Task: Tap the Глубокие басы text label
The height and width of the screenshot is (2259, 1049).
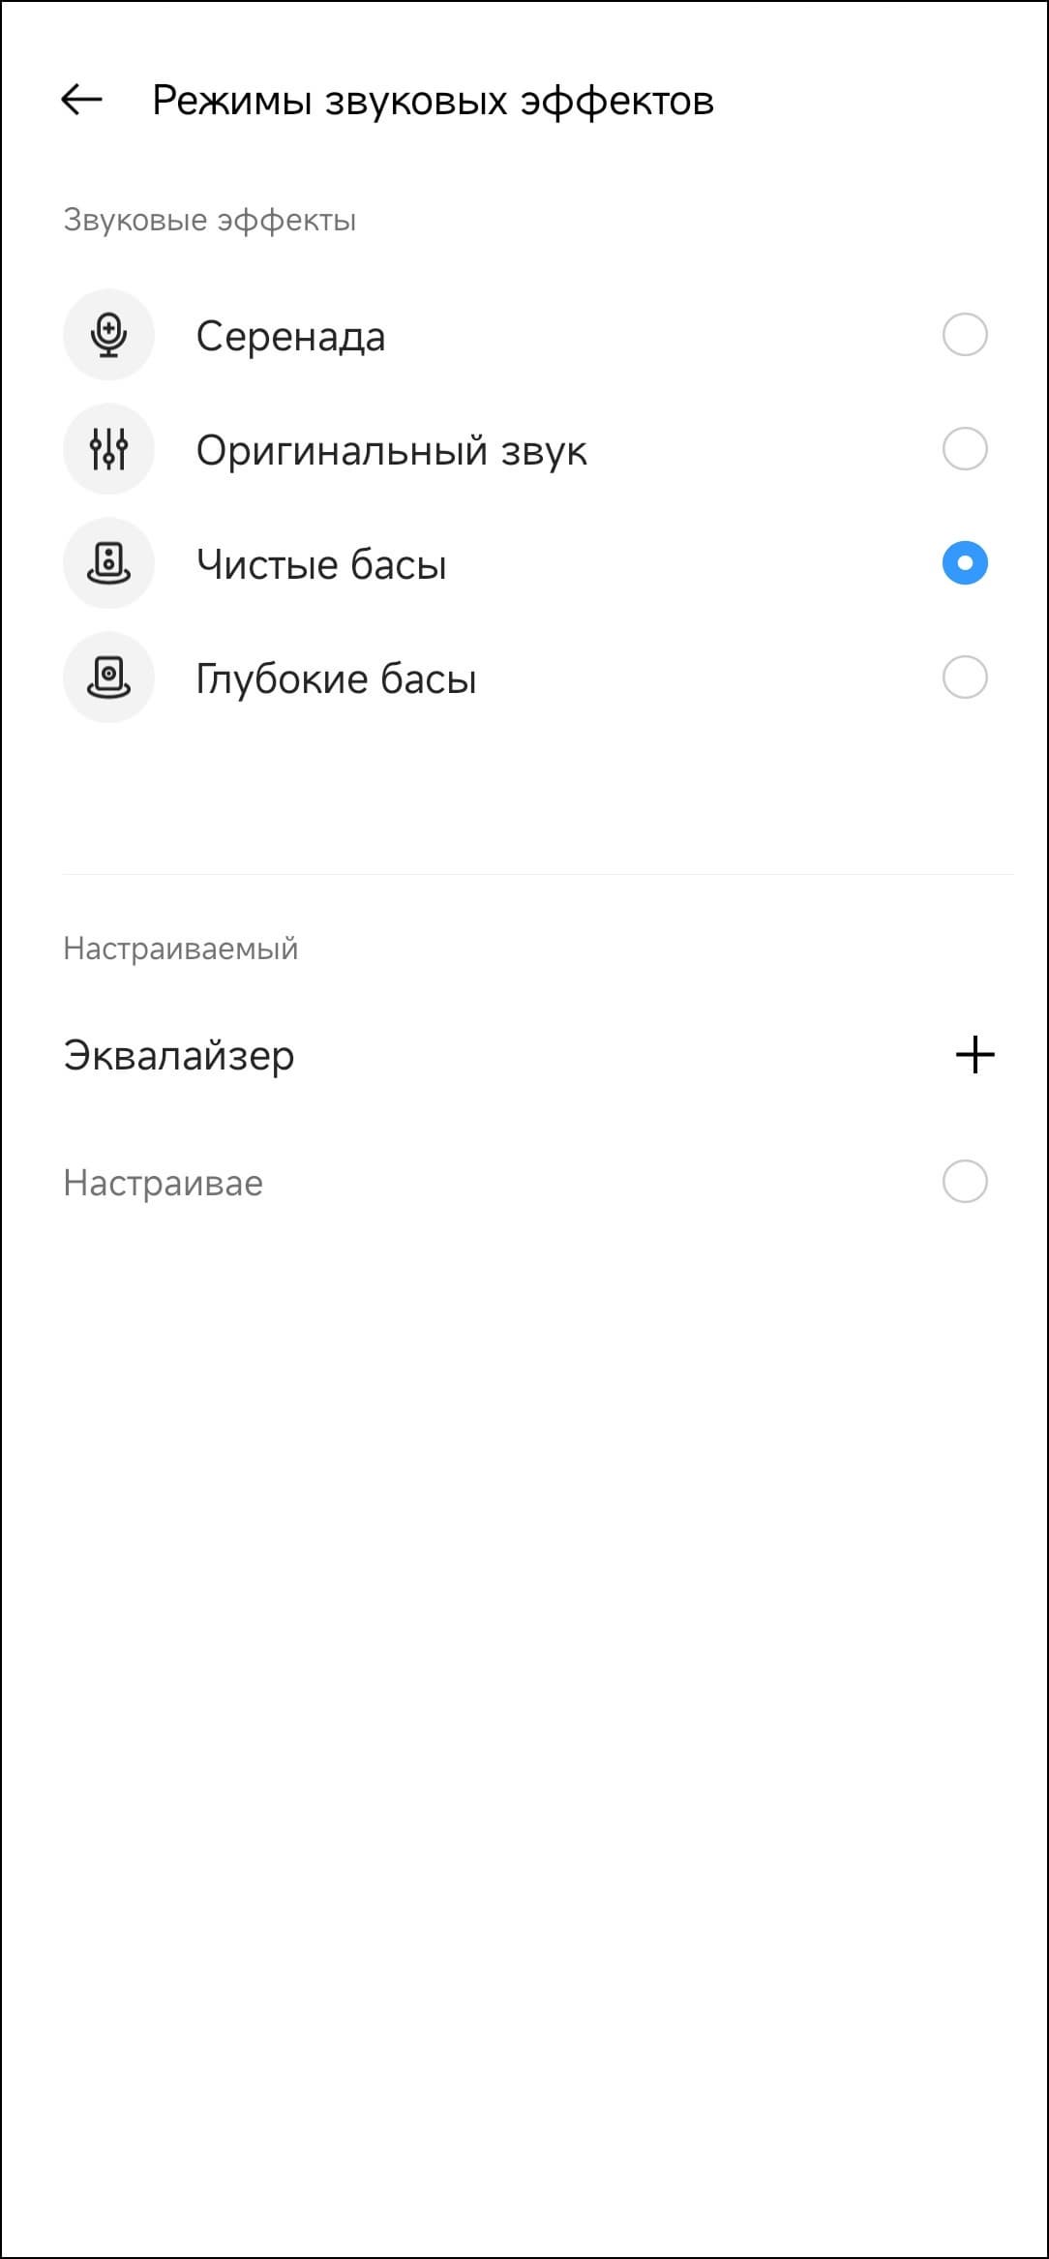Action: (336, 679)
